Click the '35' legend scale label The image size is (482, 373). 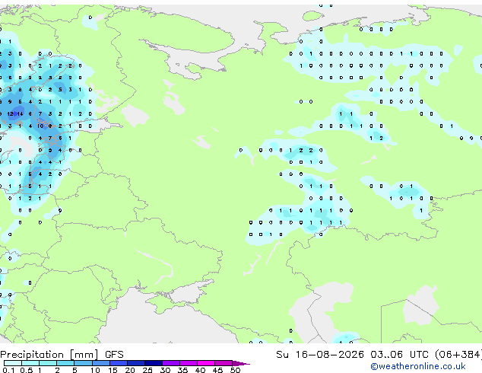[182, 370]
